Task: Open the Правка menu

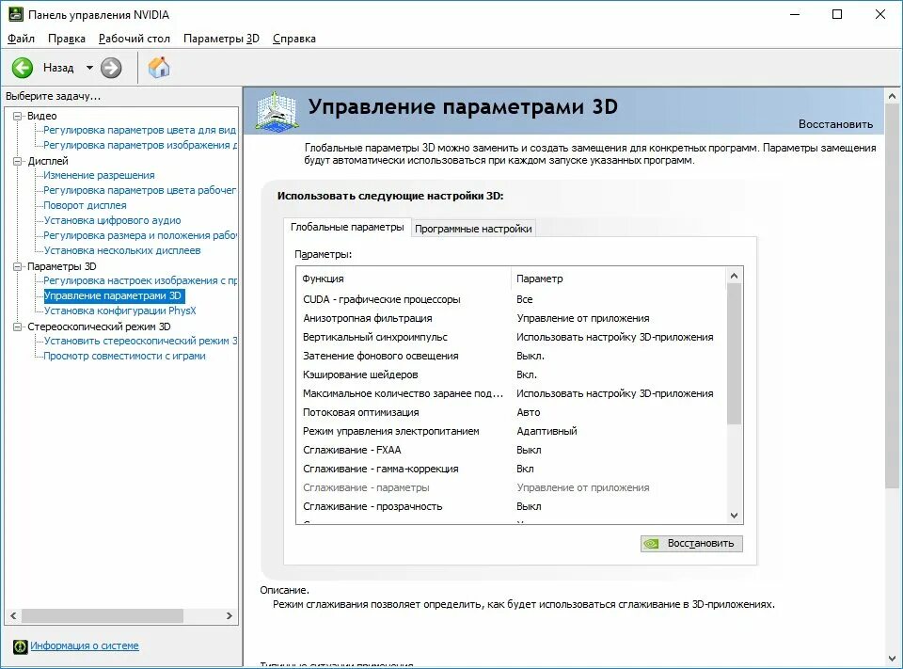Action: (x=67, y=39)
